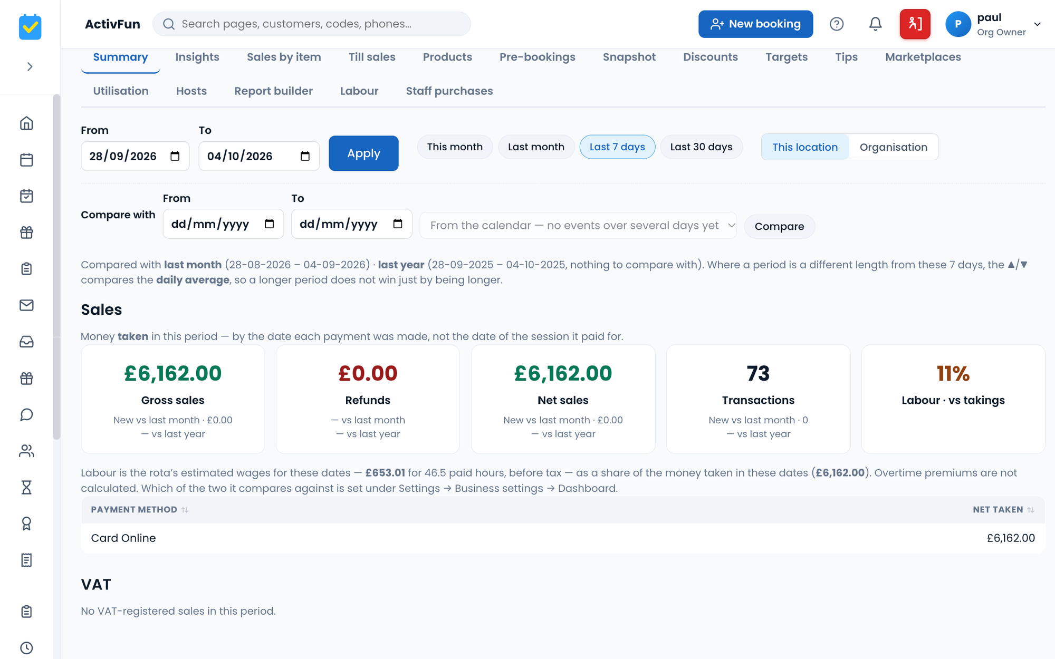The width and height of the screenshot is (1055, 659).
Task: Open the envelope mail sidebar icon
Action: click(26, 305)
